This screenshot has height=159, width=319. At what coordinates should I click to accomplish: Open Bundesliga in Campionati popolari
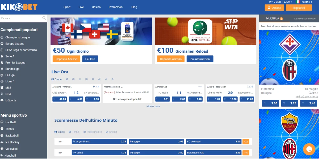pyautogui.click(x=12, y=69)
